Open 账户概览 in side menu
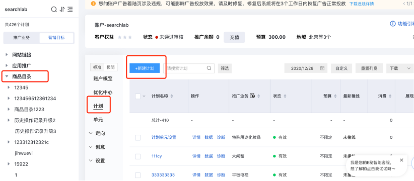414x181 pixels. (103, 78)
